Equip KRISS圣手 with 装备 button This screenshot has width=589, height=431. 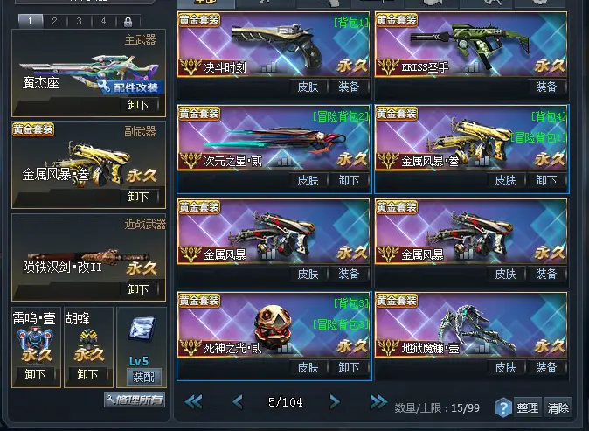546,87
